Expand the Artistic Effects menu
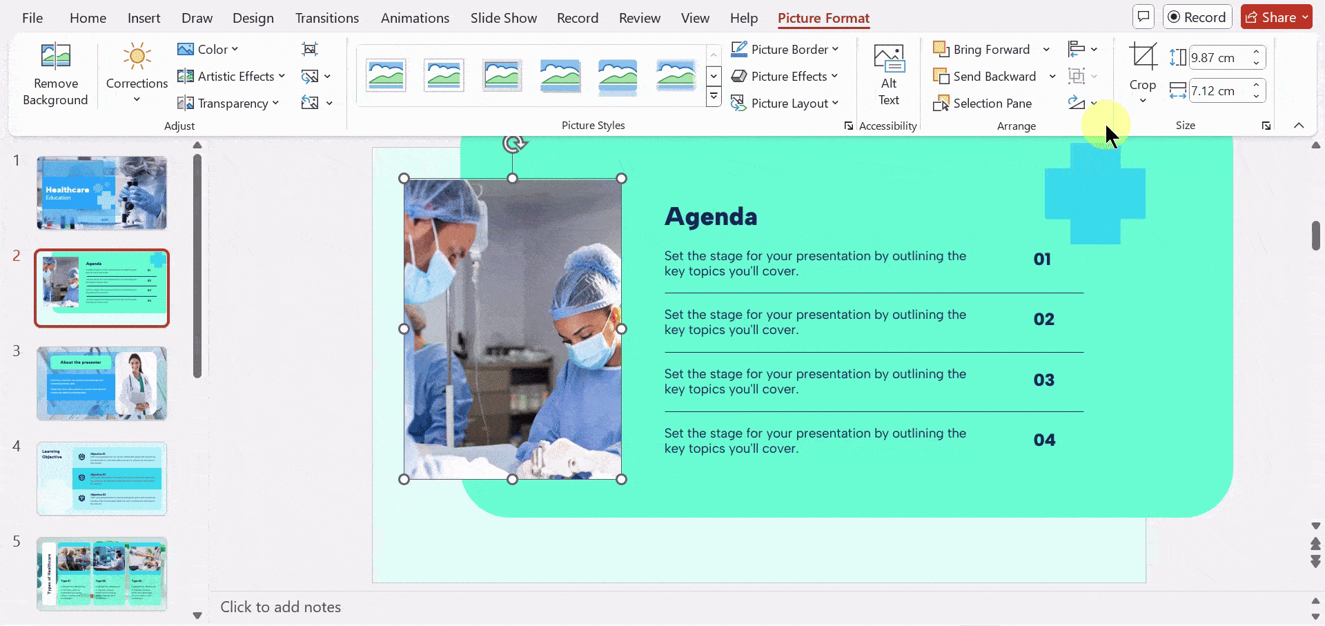Image resolution: width=1325 pixels, height=626 pixels. [231, 76]
